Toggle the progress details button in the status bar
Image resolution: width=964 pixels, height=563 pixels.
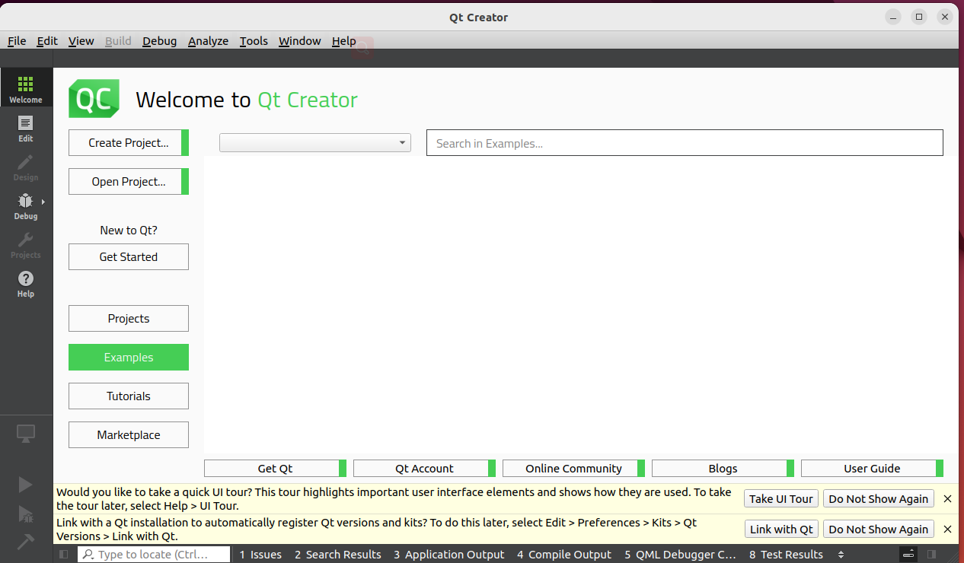[908, 555]
